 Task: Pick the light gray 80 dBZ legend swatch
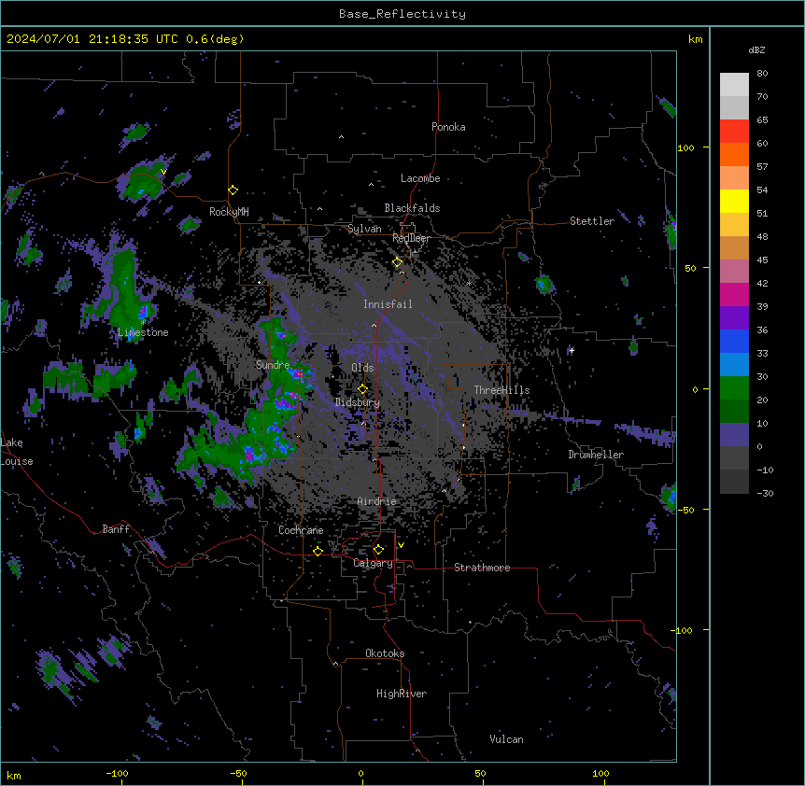pyautogui.click(x=734, y=84)
